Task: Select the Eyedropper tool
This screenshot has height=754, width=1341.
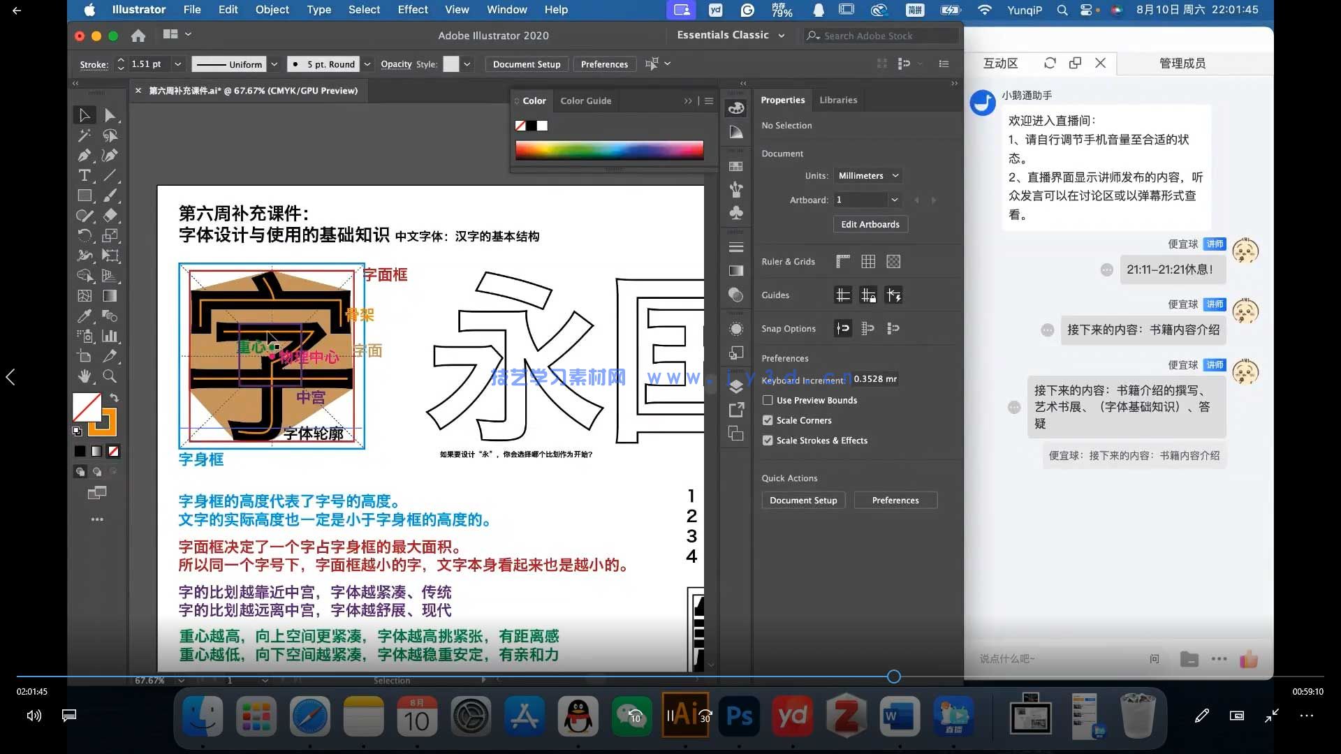Action: point(85,316)
